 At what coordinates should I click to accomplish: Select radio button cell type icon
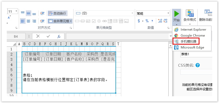(x=99, y=21)
